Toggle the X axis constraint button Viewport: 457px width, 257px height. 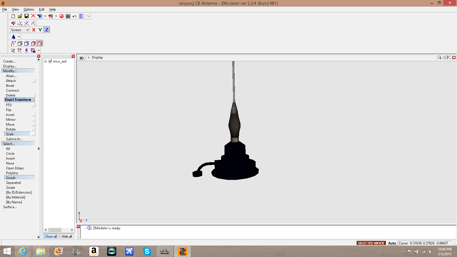tap(34, 30)
